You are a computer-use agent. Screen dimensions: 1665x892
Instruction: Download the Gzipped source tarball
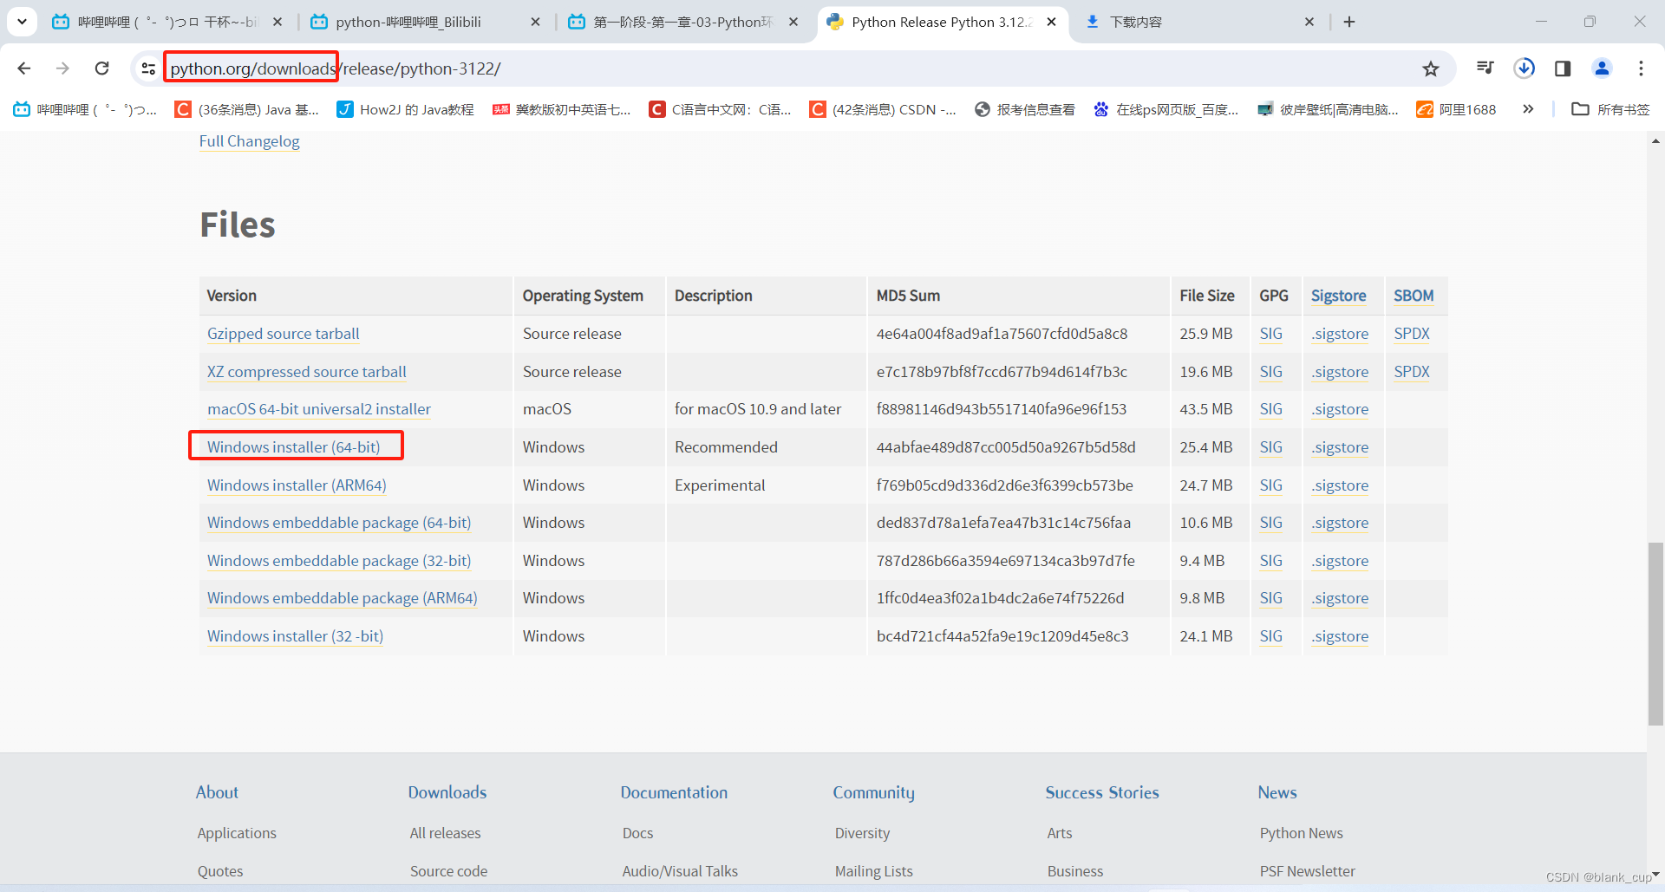click(283, 334)
